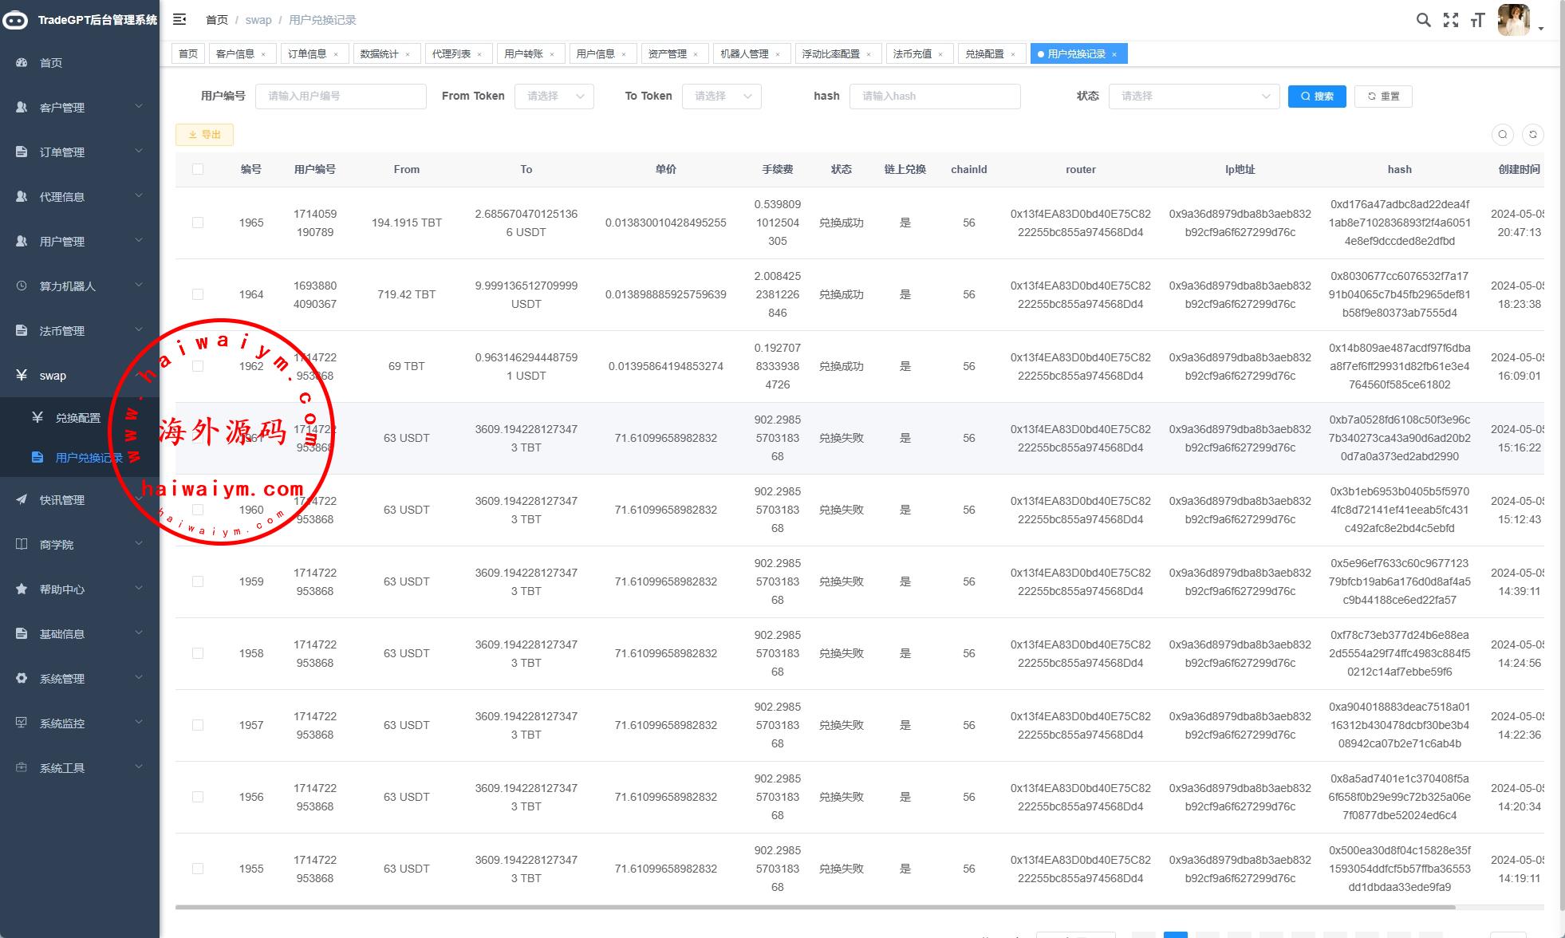This screenshot has height=938, width=1565.
Task: Open the From Token dropdown
Action: point(554,97)
